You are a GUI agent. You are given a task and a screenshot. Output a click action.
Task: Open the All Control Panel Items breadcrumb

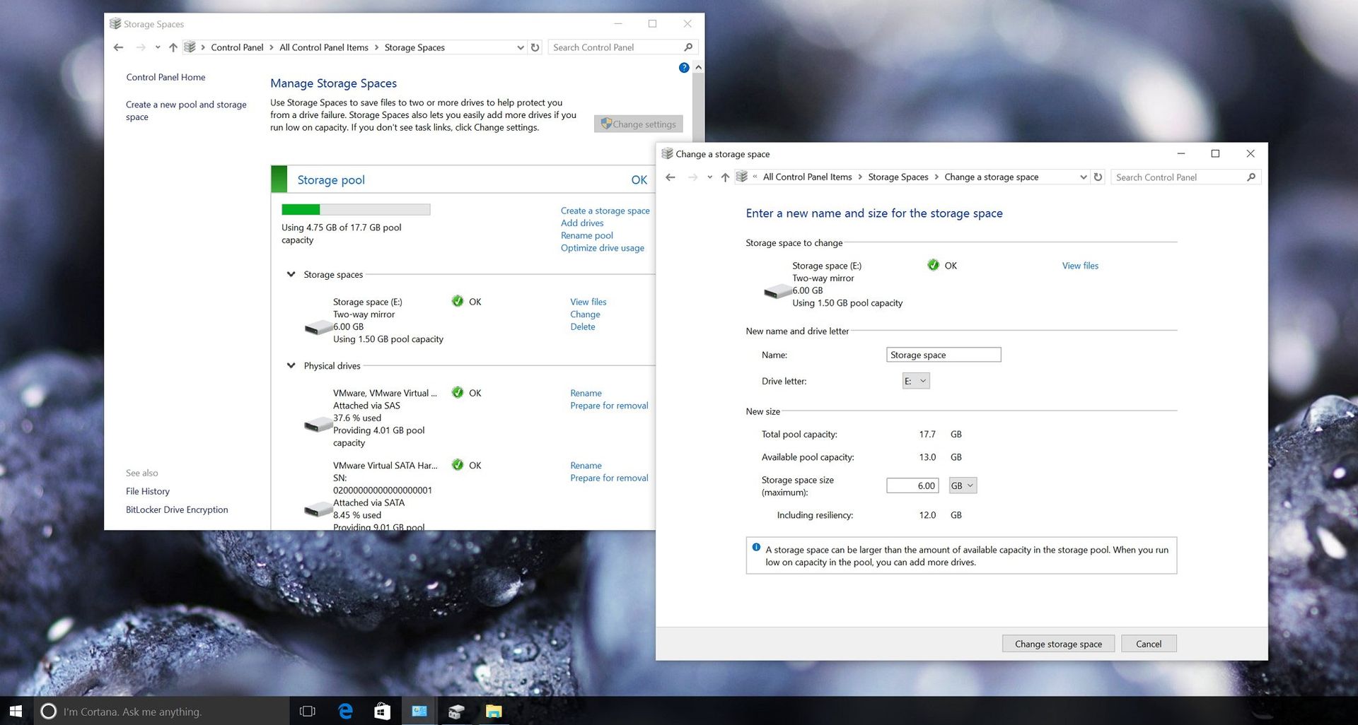tap(806, 177)
